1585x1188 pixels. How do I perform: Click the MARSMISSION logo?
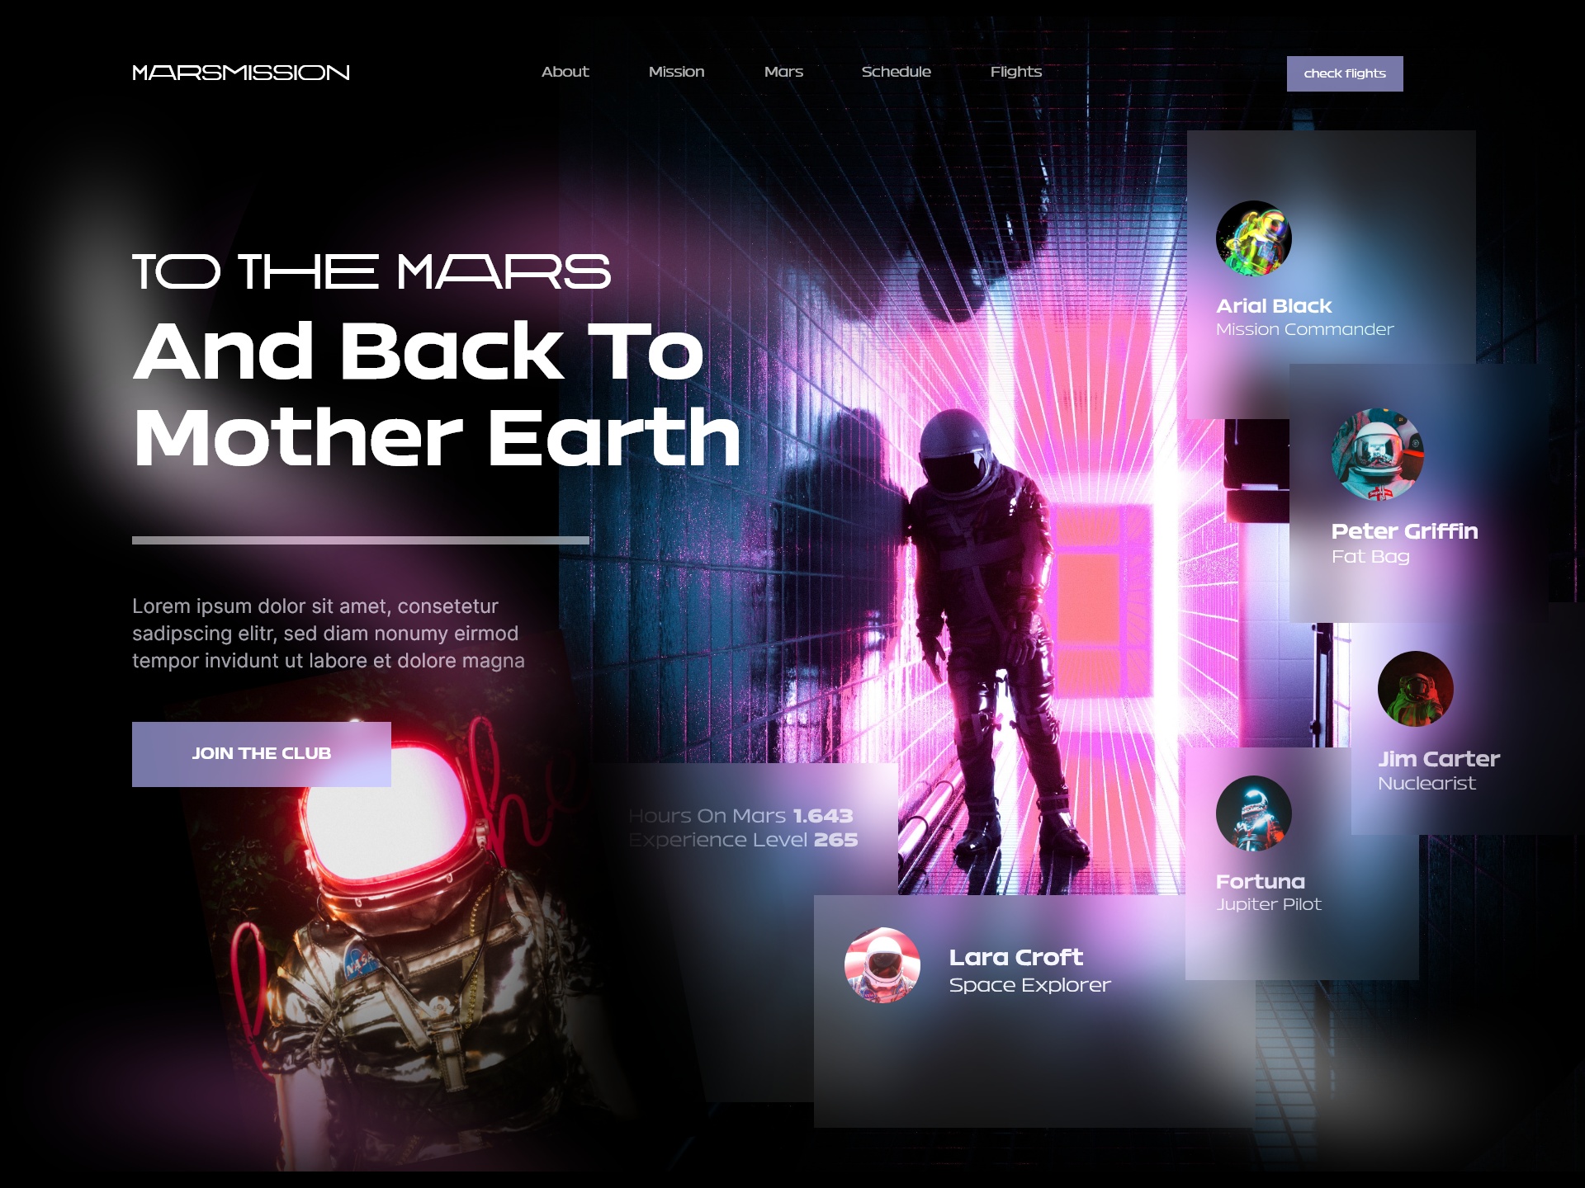240,73
